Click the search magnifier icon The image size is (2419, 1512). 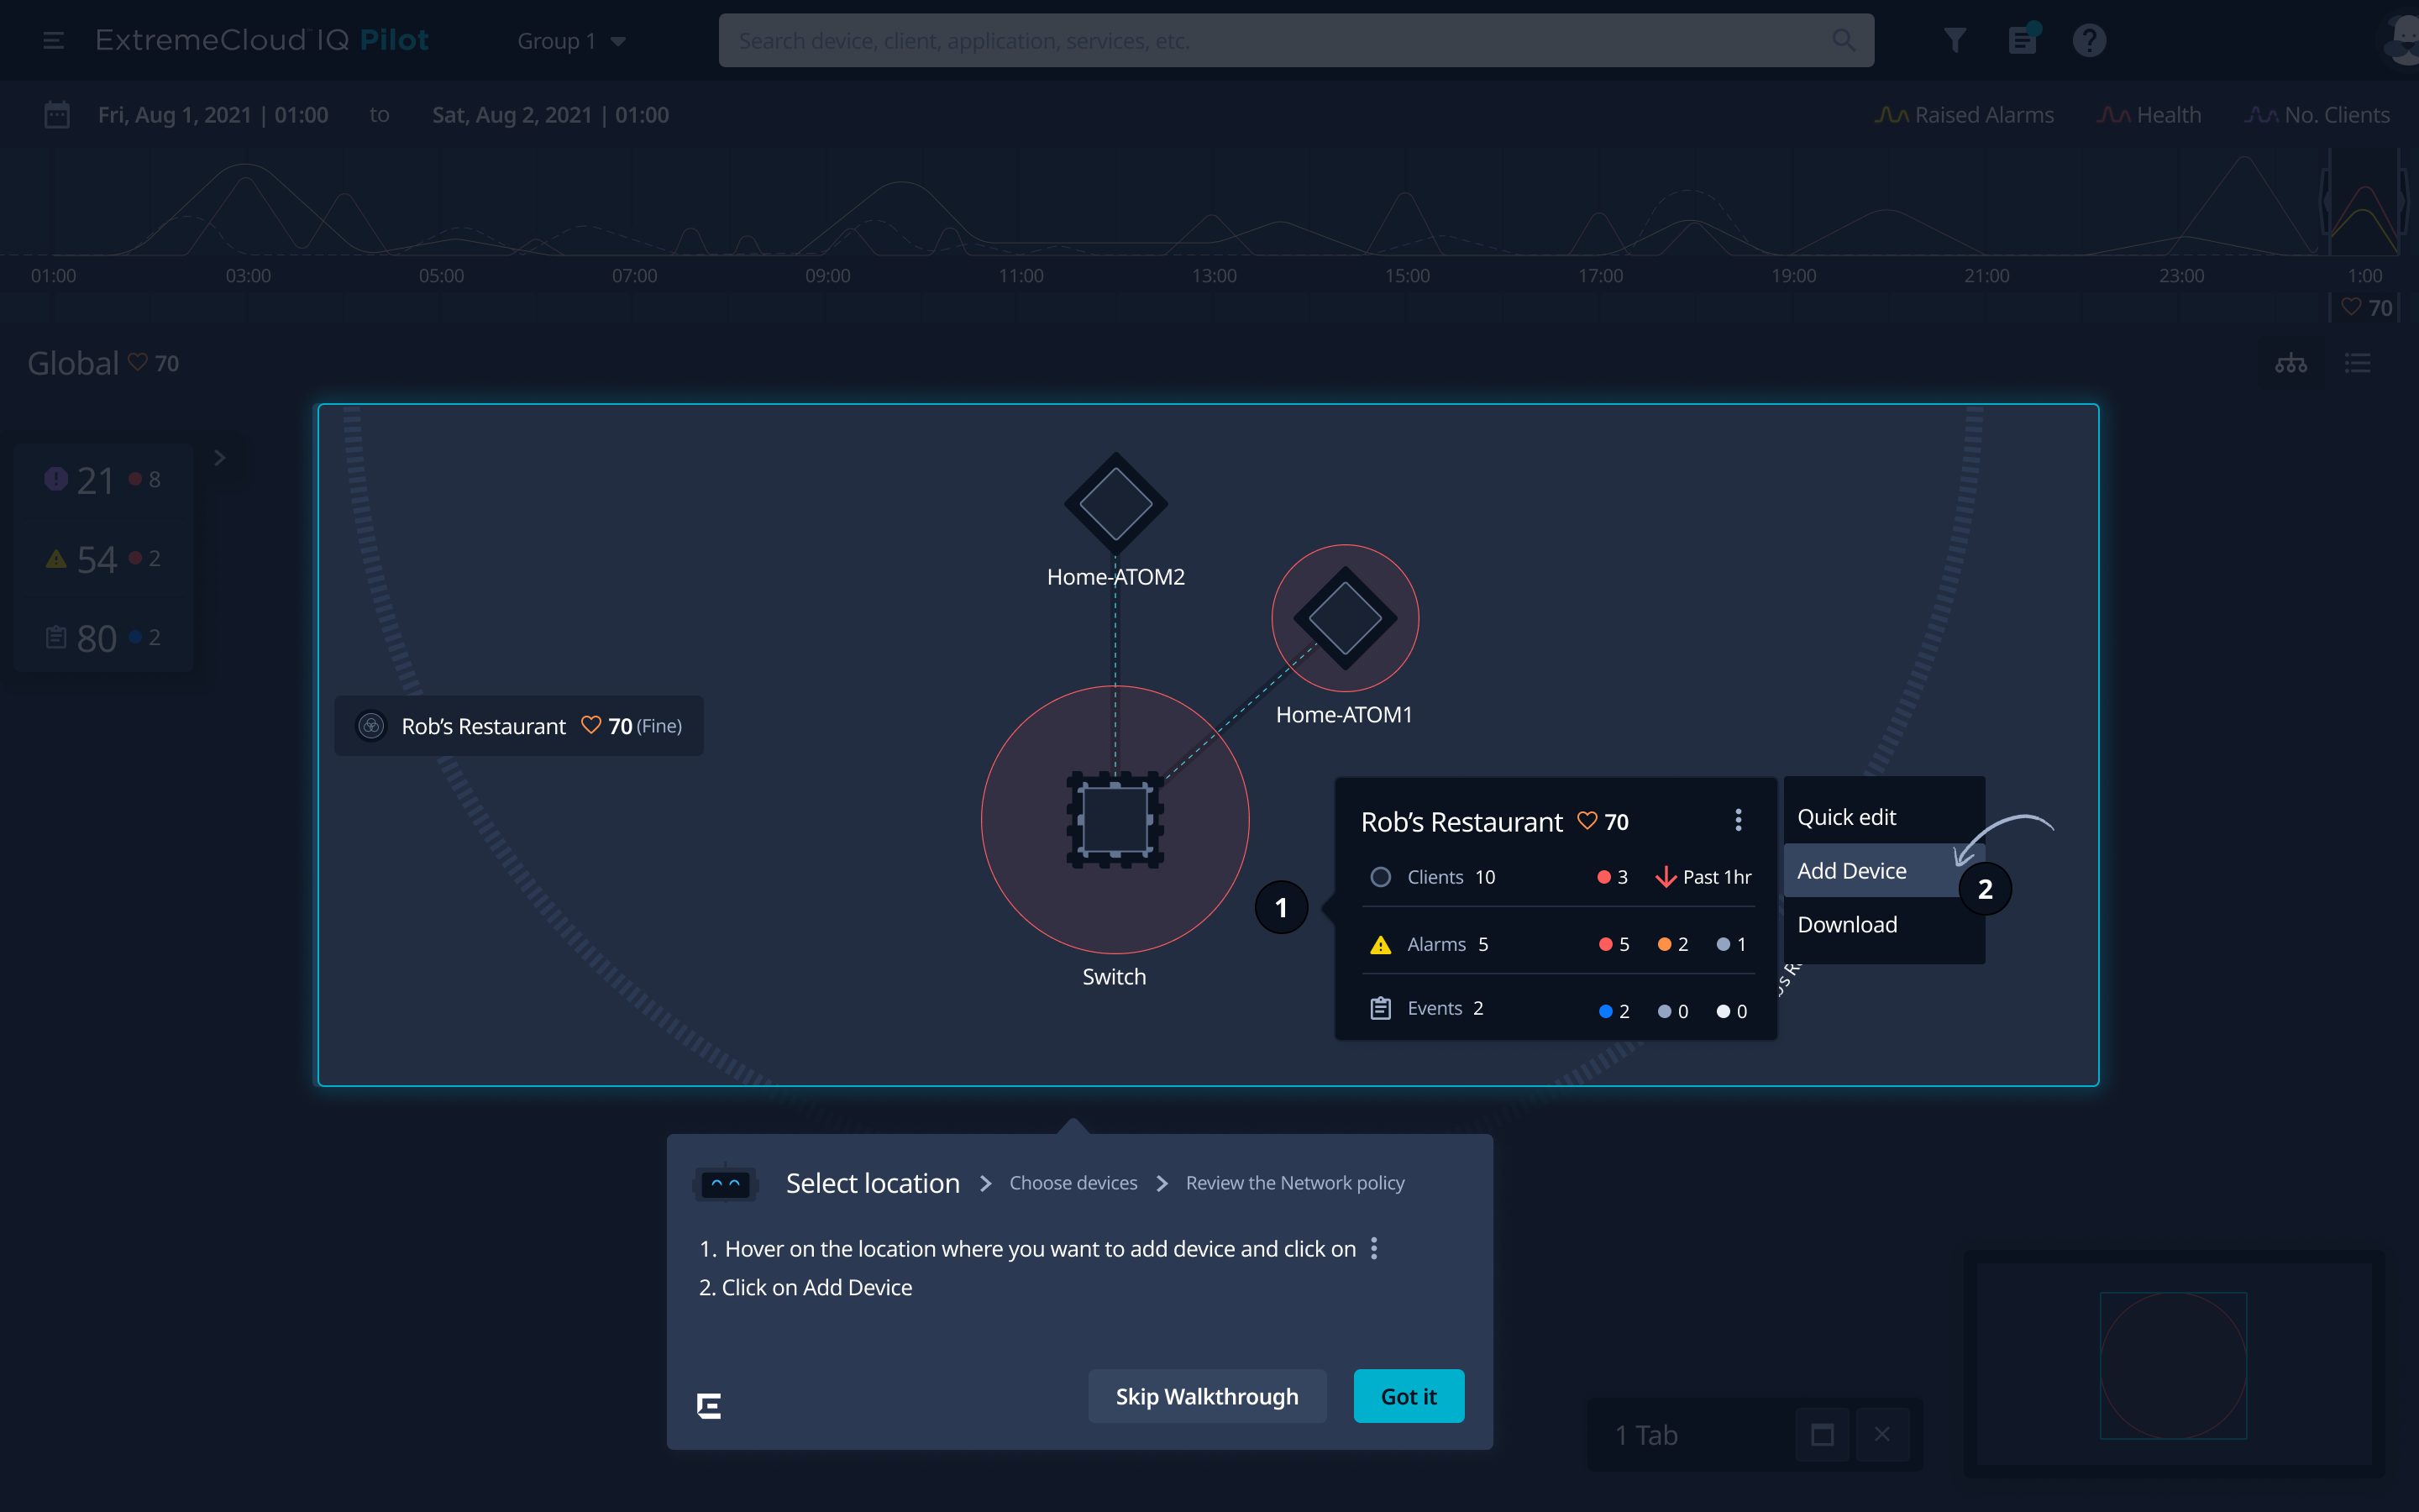click(1844, 40)
